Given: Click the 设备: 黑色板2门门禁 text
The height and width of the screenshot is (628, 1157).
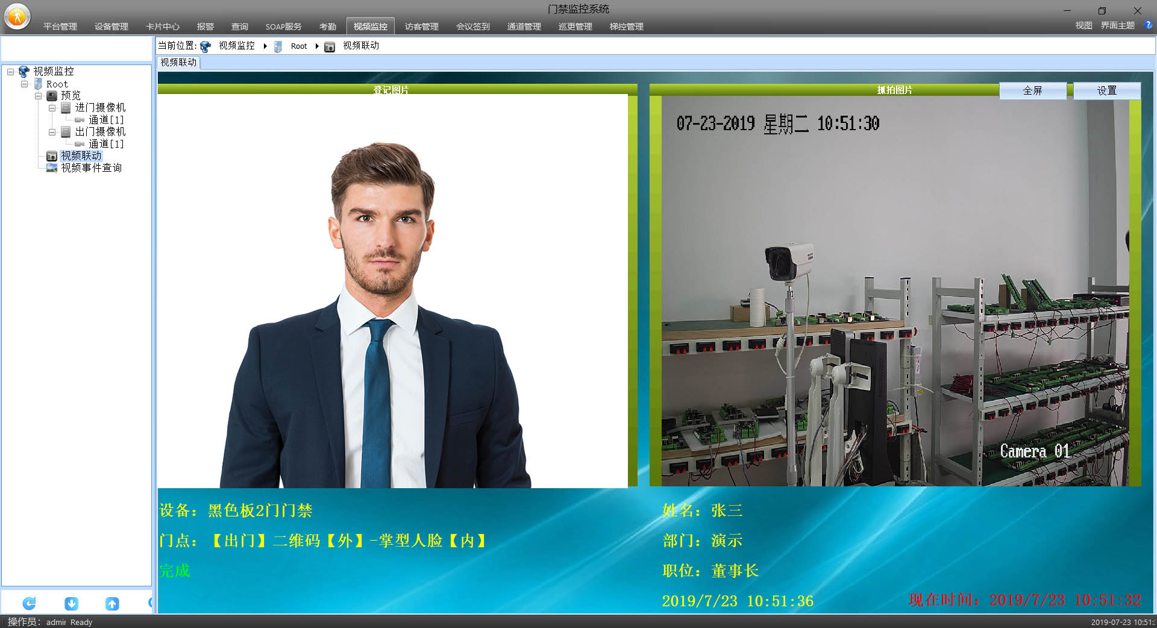Looking at the screenshot, I should tap(236, 511).
